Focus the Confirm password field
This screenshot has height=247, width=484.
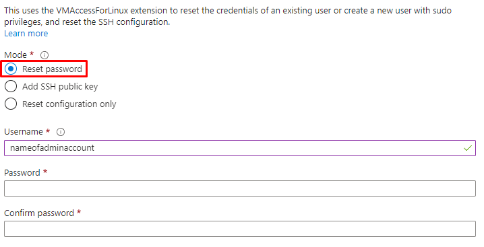240,229
